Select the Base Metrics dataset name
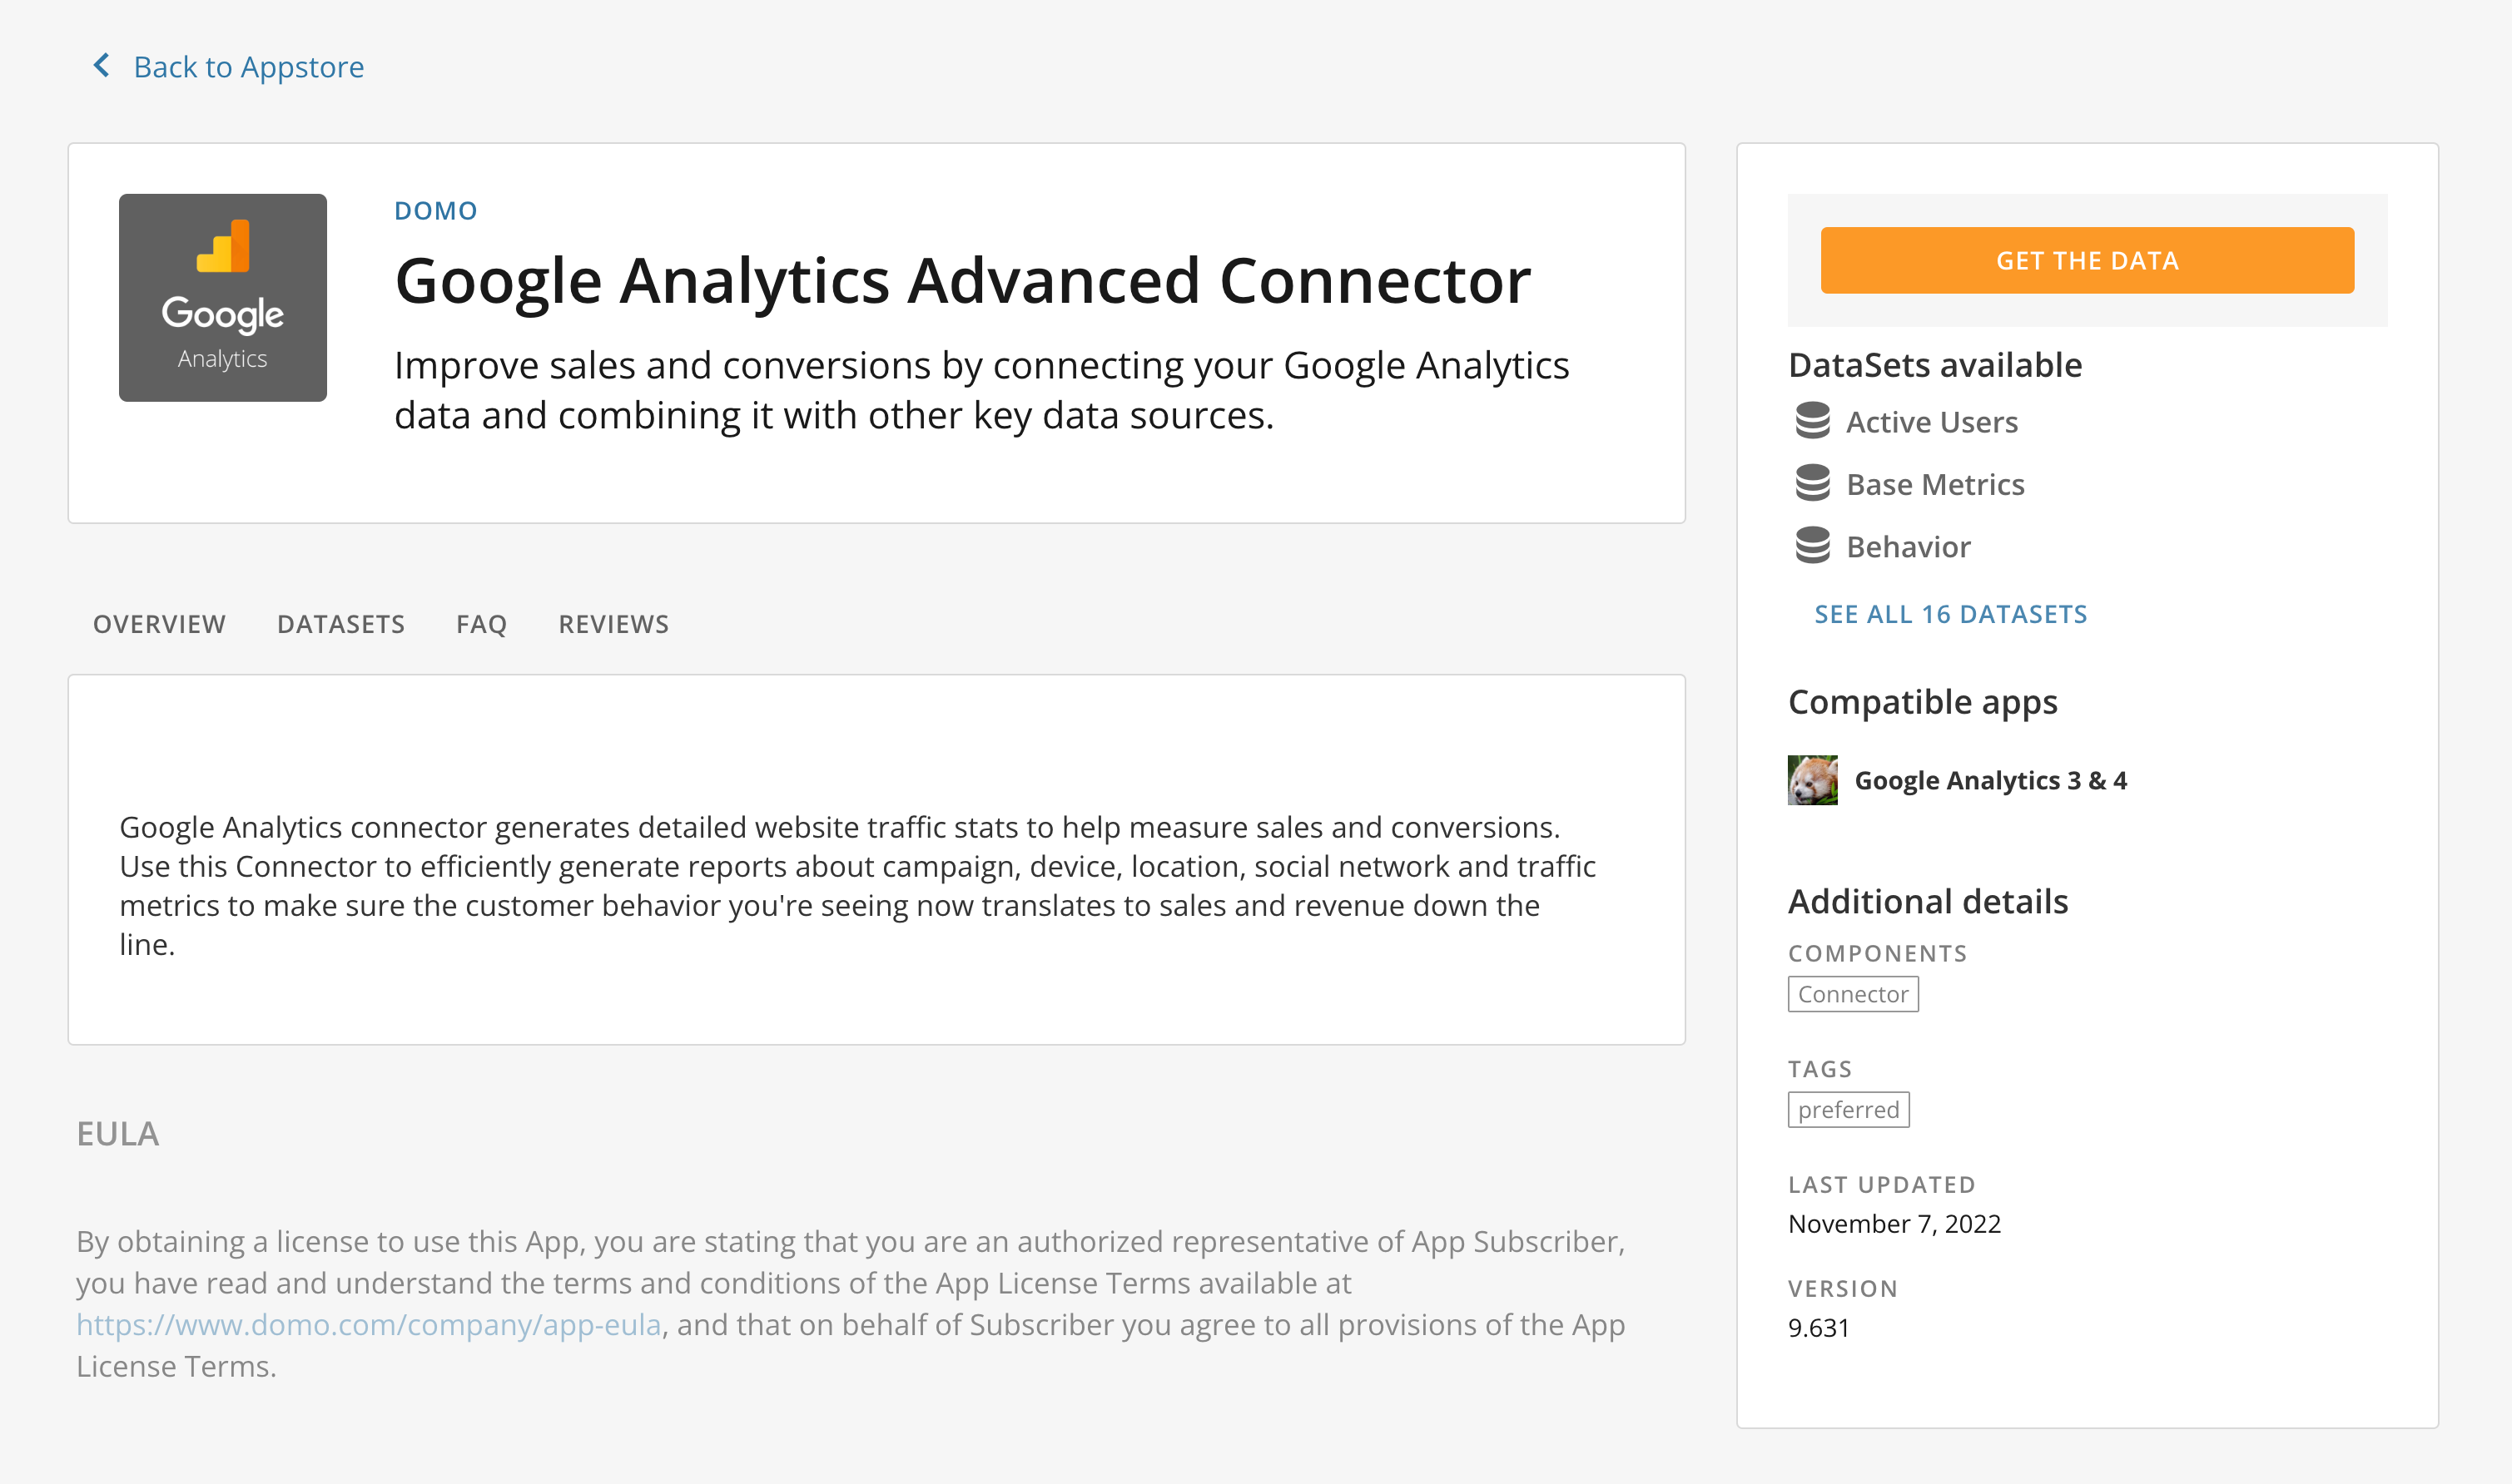 1934,484
